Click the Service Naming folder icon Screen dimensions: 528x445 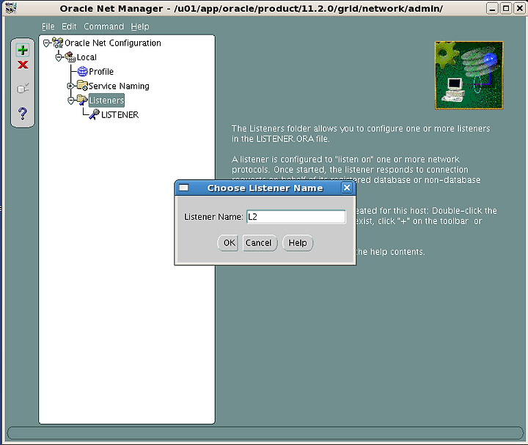click(82, 86)
